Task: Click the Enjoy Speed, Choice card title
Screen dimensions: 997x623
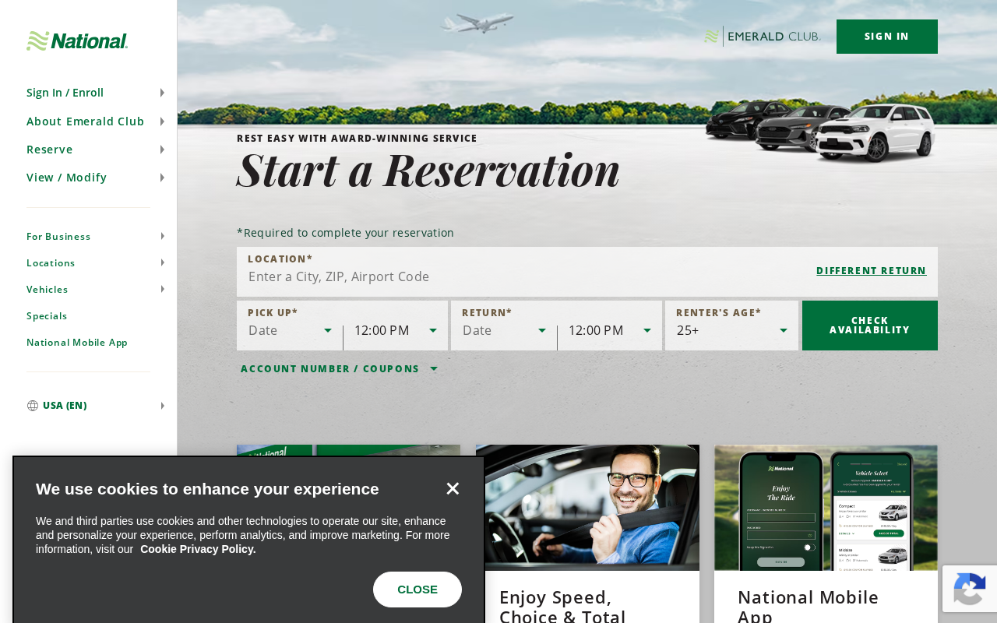Action: [562, 606]
